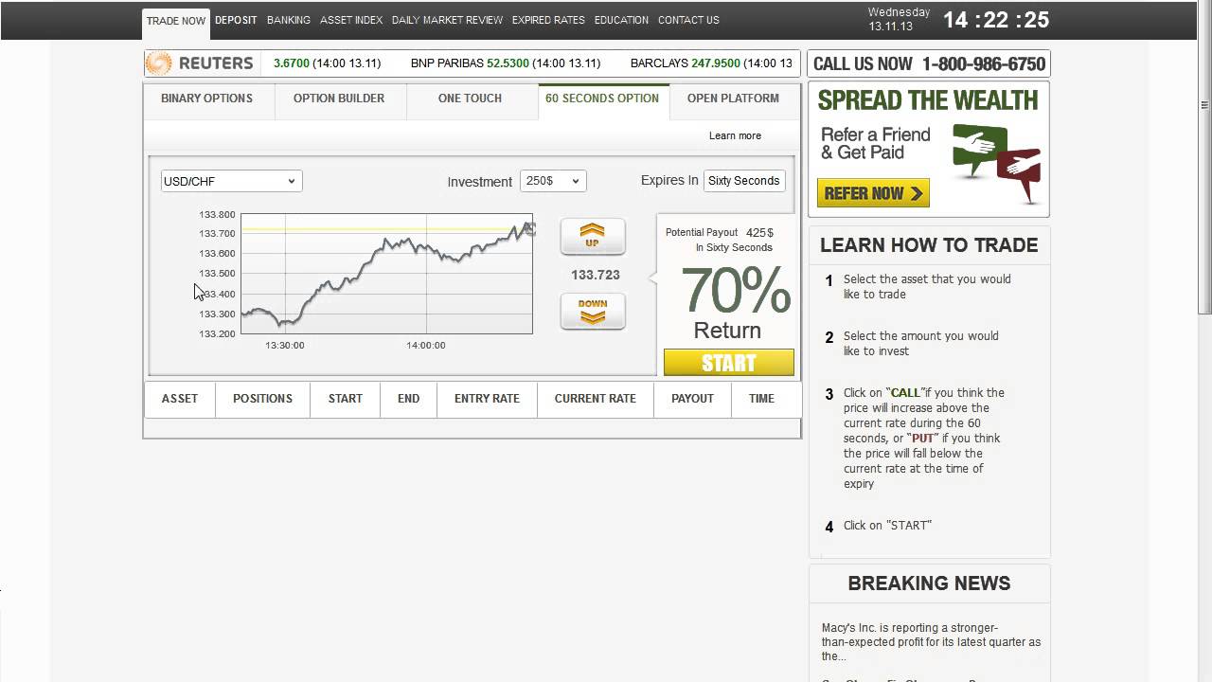Click the ENTRY RATE column header
This screenshot has width=1212, height=682.
(487, 399)
